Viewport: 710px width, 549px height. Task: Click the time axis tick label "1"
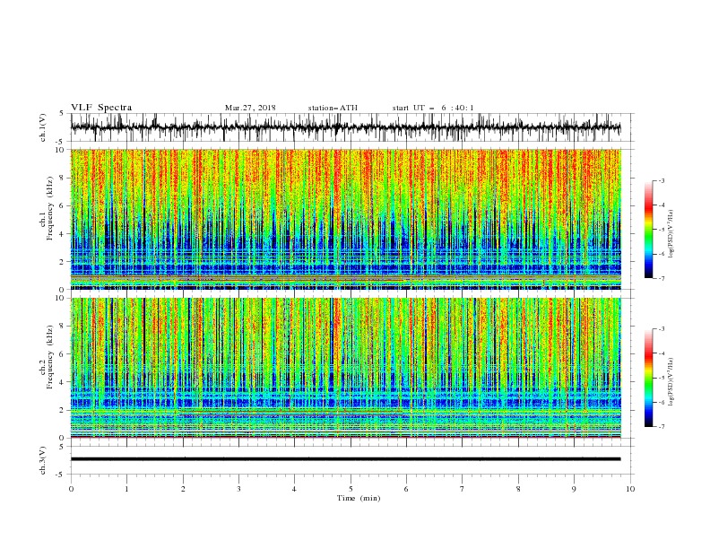pos(127,489)
